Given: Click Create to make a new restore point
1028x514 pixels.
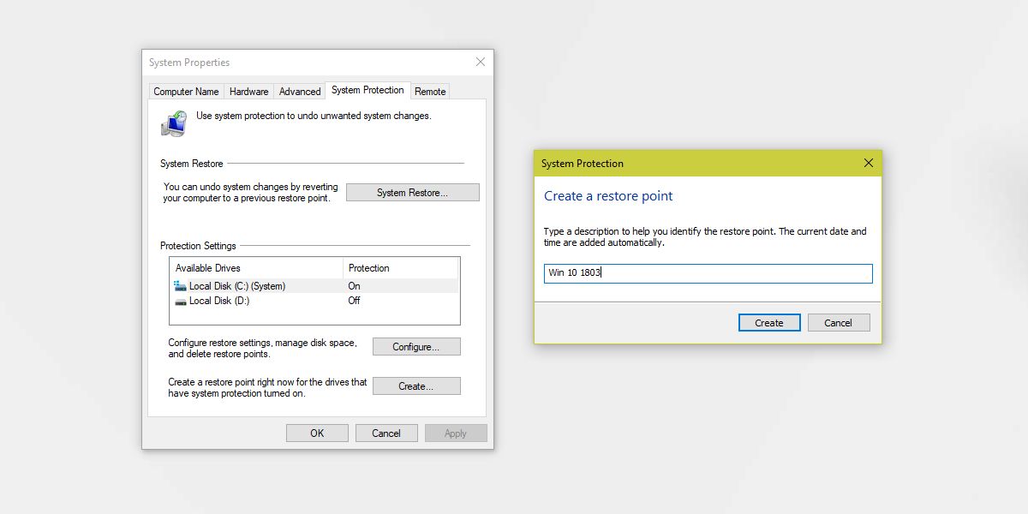Looking at the screenshot, I should tap(416, 385).
